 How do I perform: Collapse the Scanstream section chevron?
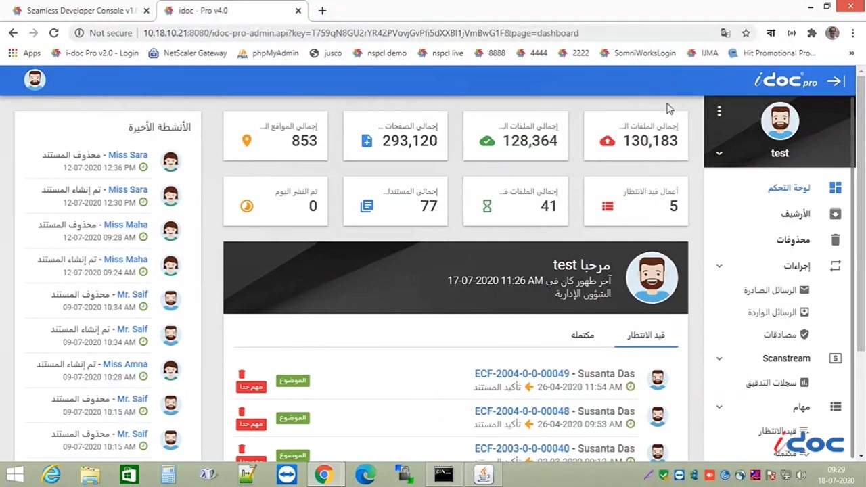pos(719,358)
